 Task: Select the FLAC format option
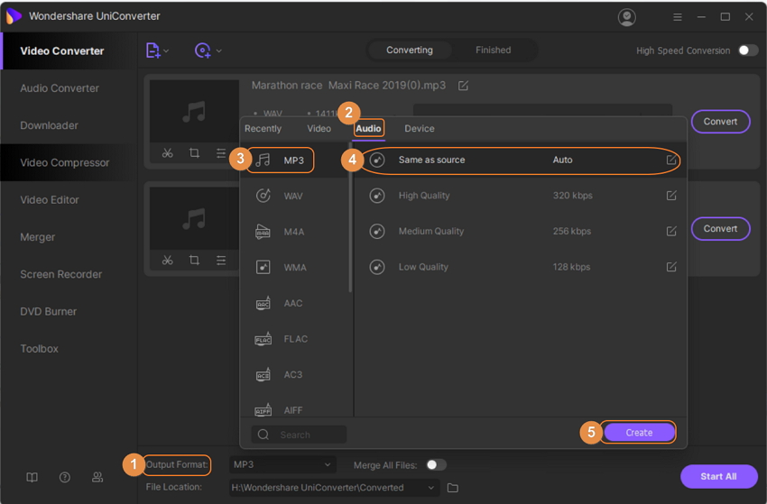point(294,339)
